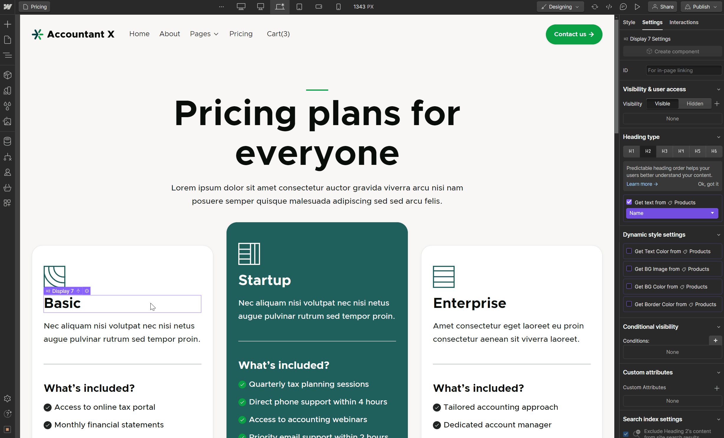Viewport: 724px width, 438px height.
Task: Check Get Text Color from Products
Action: click(629, 251)
